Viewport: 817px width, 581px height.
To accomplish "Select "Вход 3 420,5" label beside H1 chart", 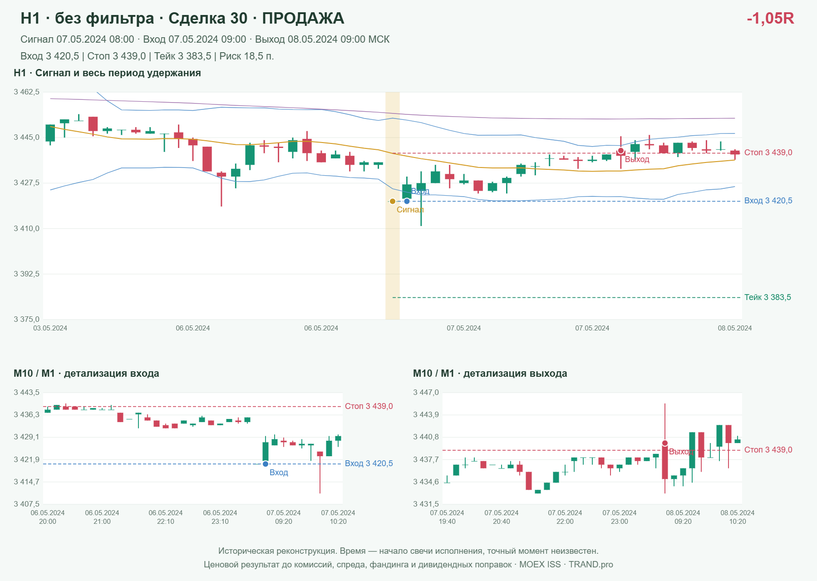I will [768, 201].
